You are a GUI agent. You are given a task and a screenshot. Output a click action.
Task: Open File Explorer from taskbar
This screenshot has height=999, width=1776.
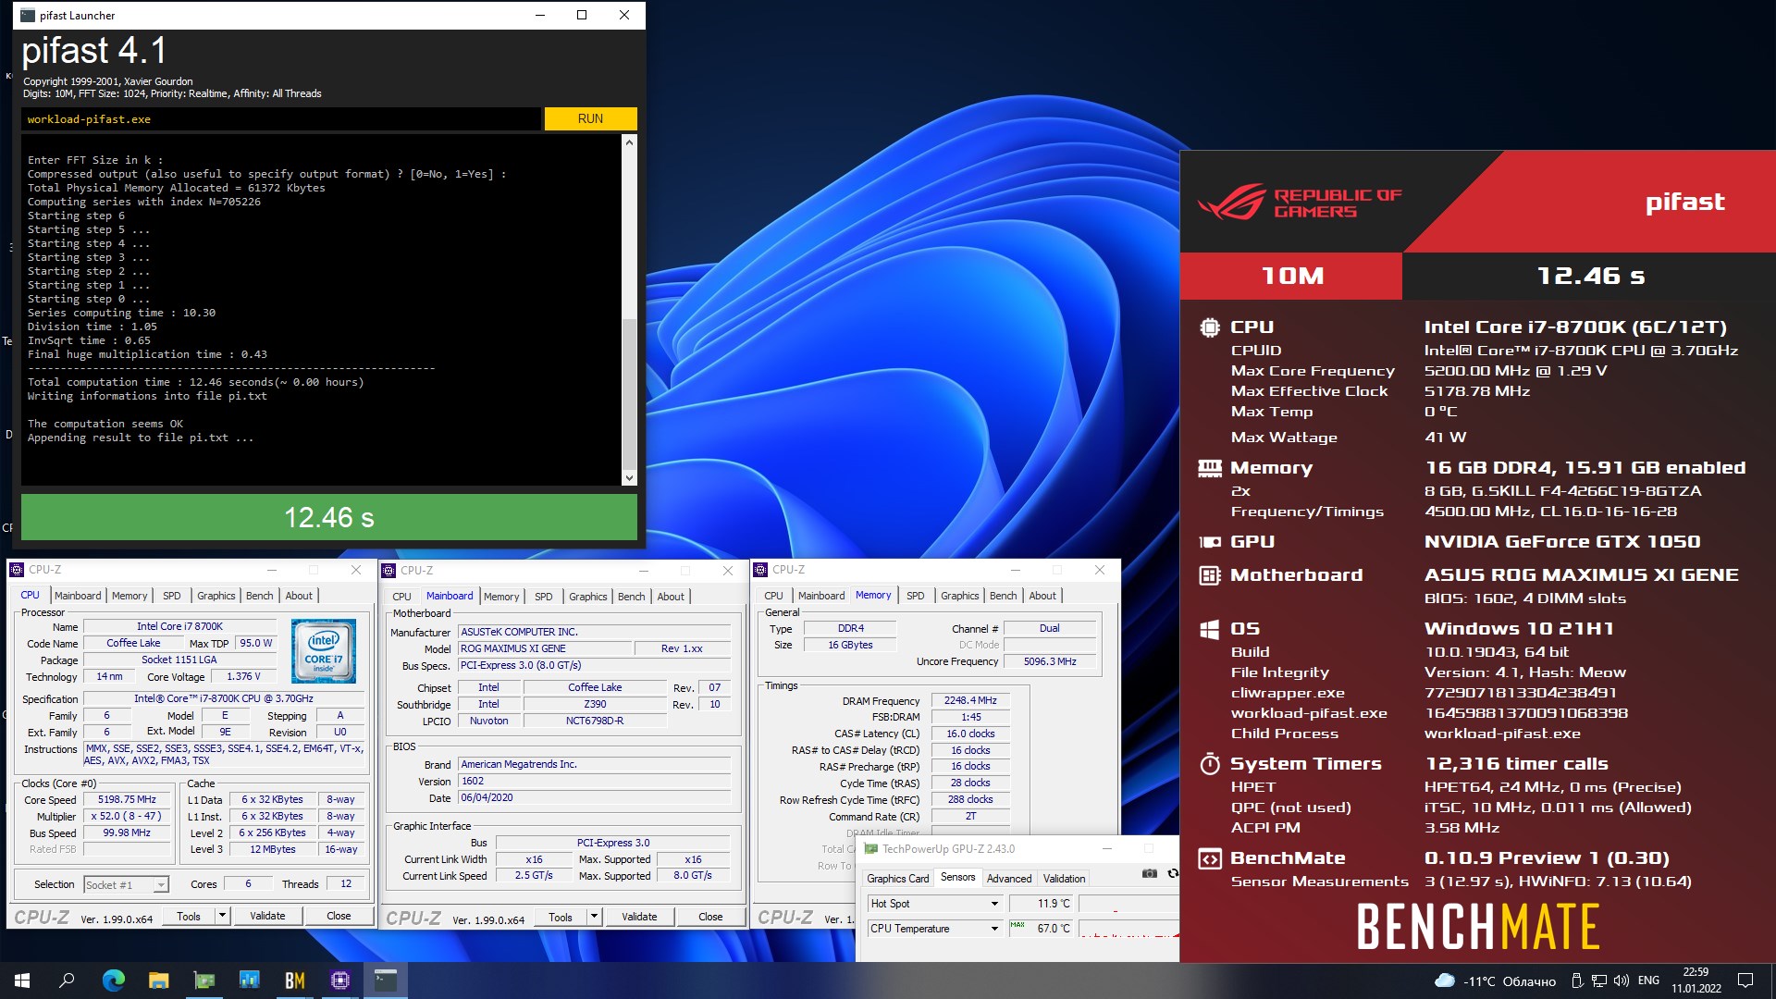(x=158, y=980)
